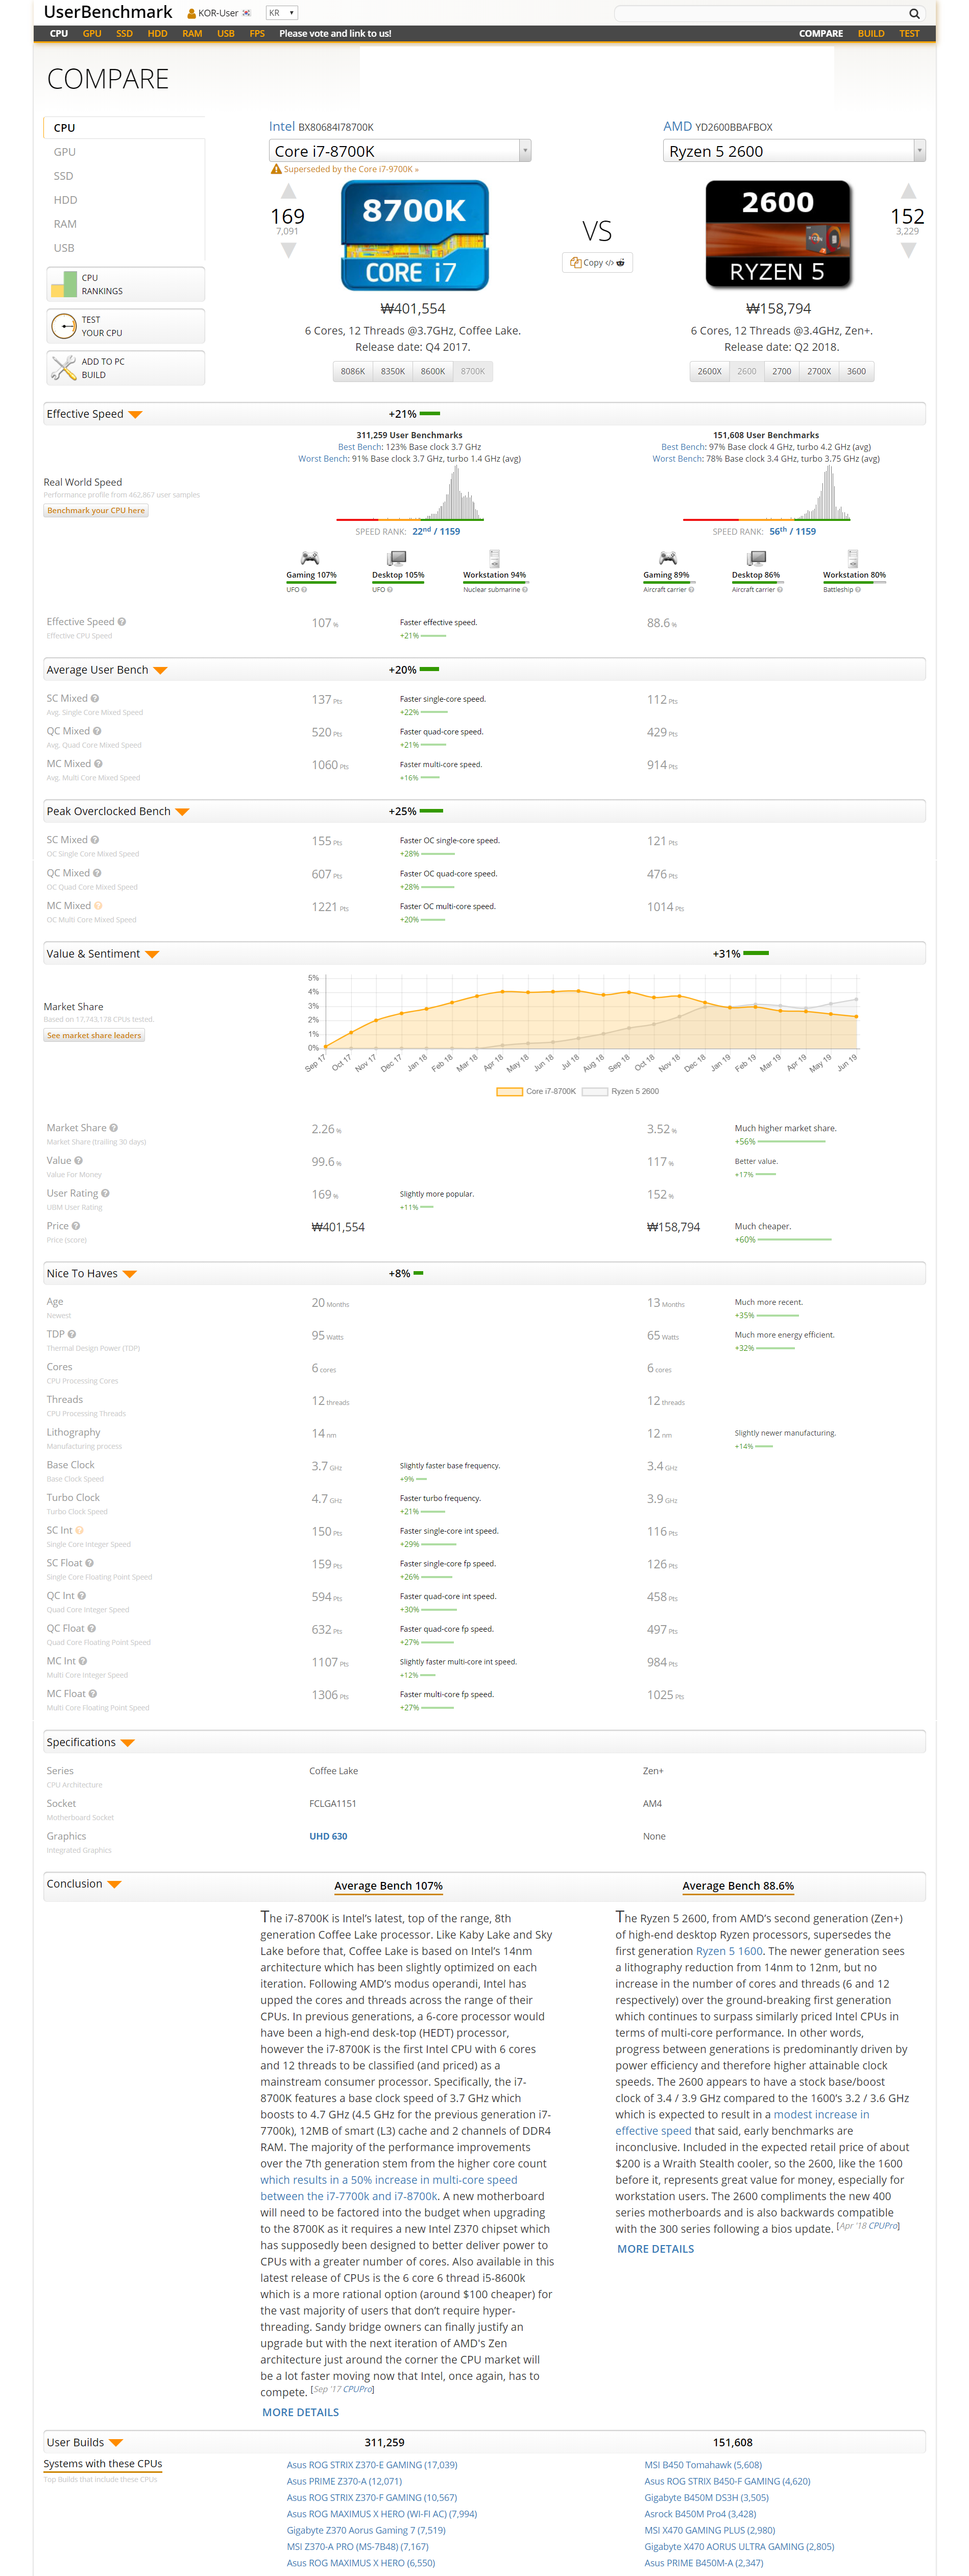
Task: Click the Intel speed distribution histogram
Action: point(410,494)
